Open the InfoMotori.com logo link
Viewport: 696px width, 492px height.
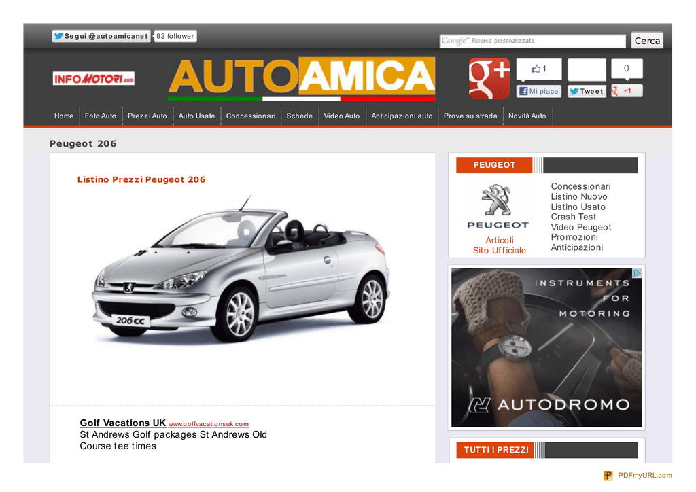point(94,79)
